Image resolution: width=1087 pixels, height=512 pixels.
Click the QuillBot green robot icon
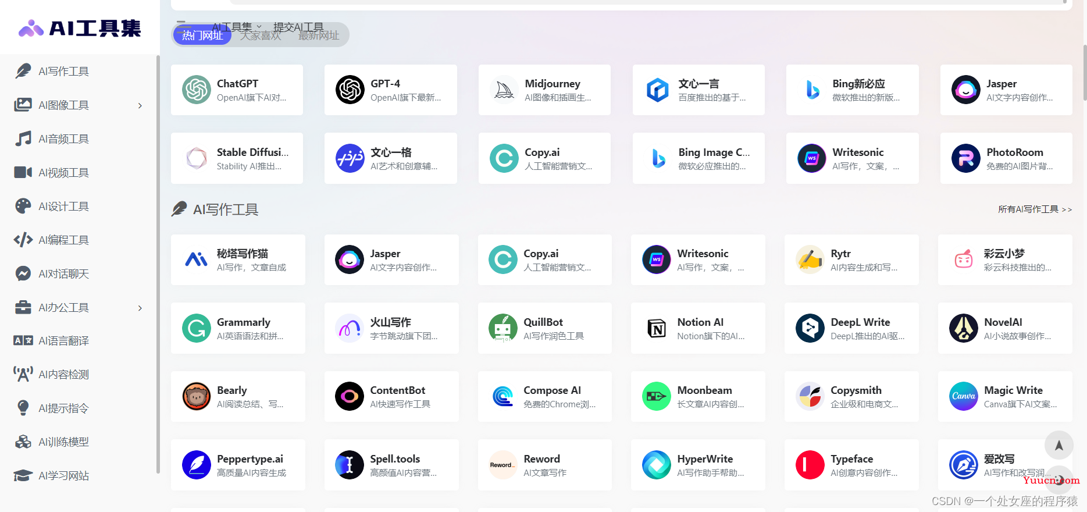[x=503, y=328]
